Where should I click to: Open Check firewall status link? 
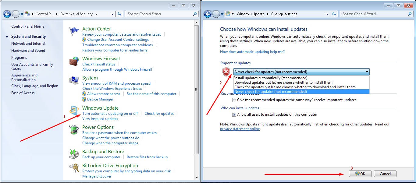[x=99, y=64]
